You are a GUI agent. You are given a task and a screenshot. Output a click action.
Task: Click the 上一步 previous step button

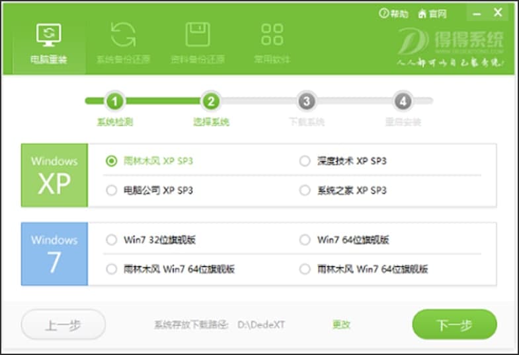[63, 325]
